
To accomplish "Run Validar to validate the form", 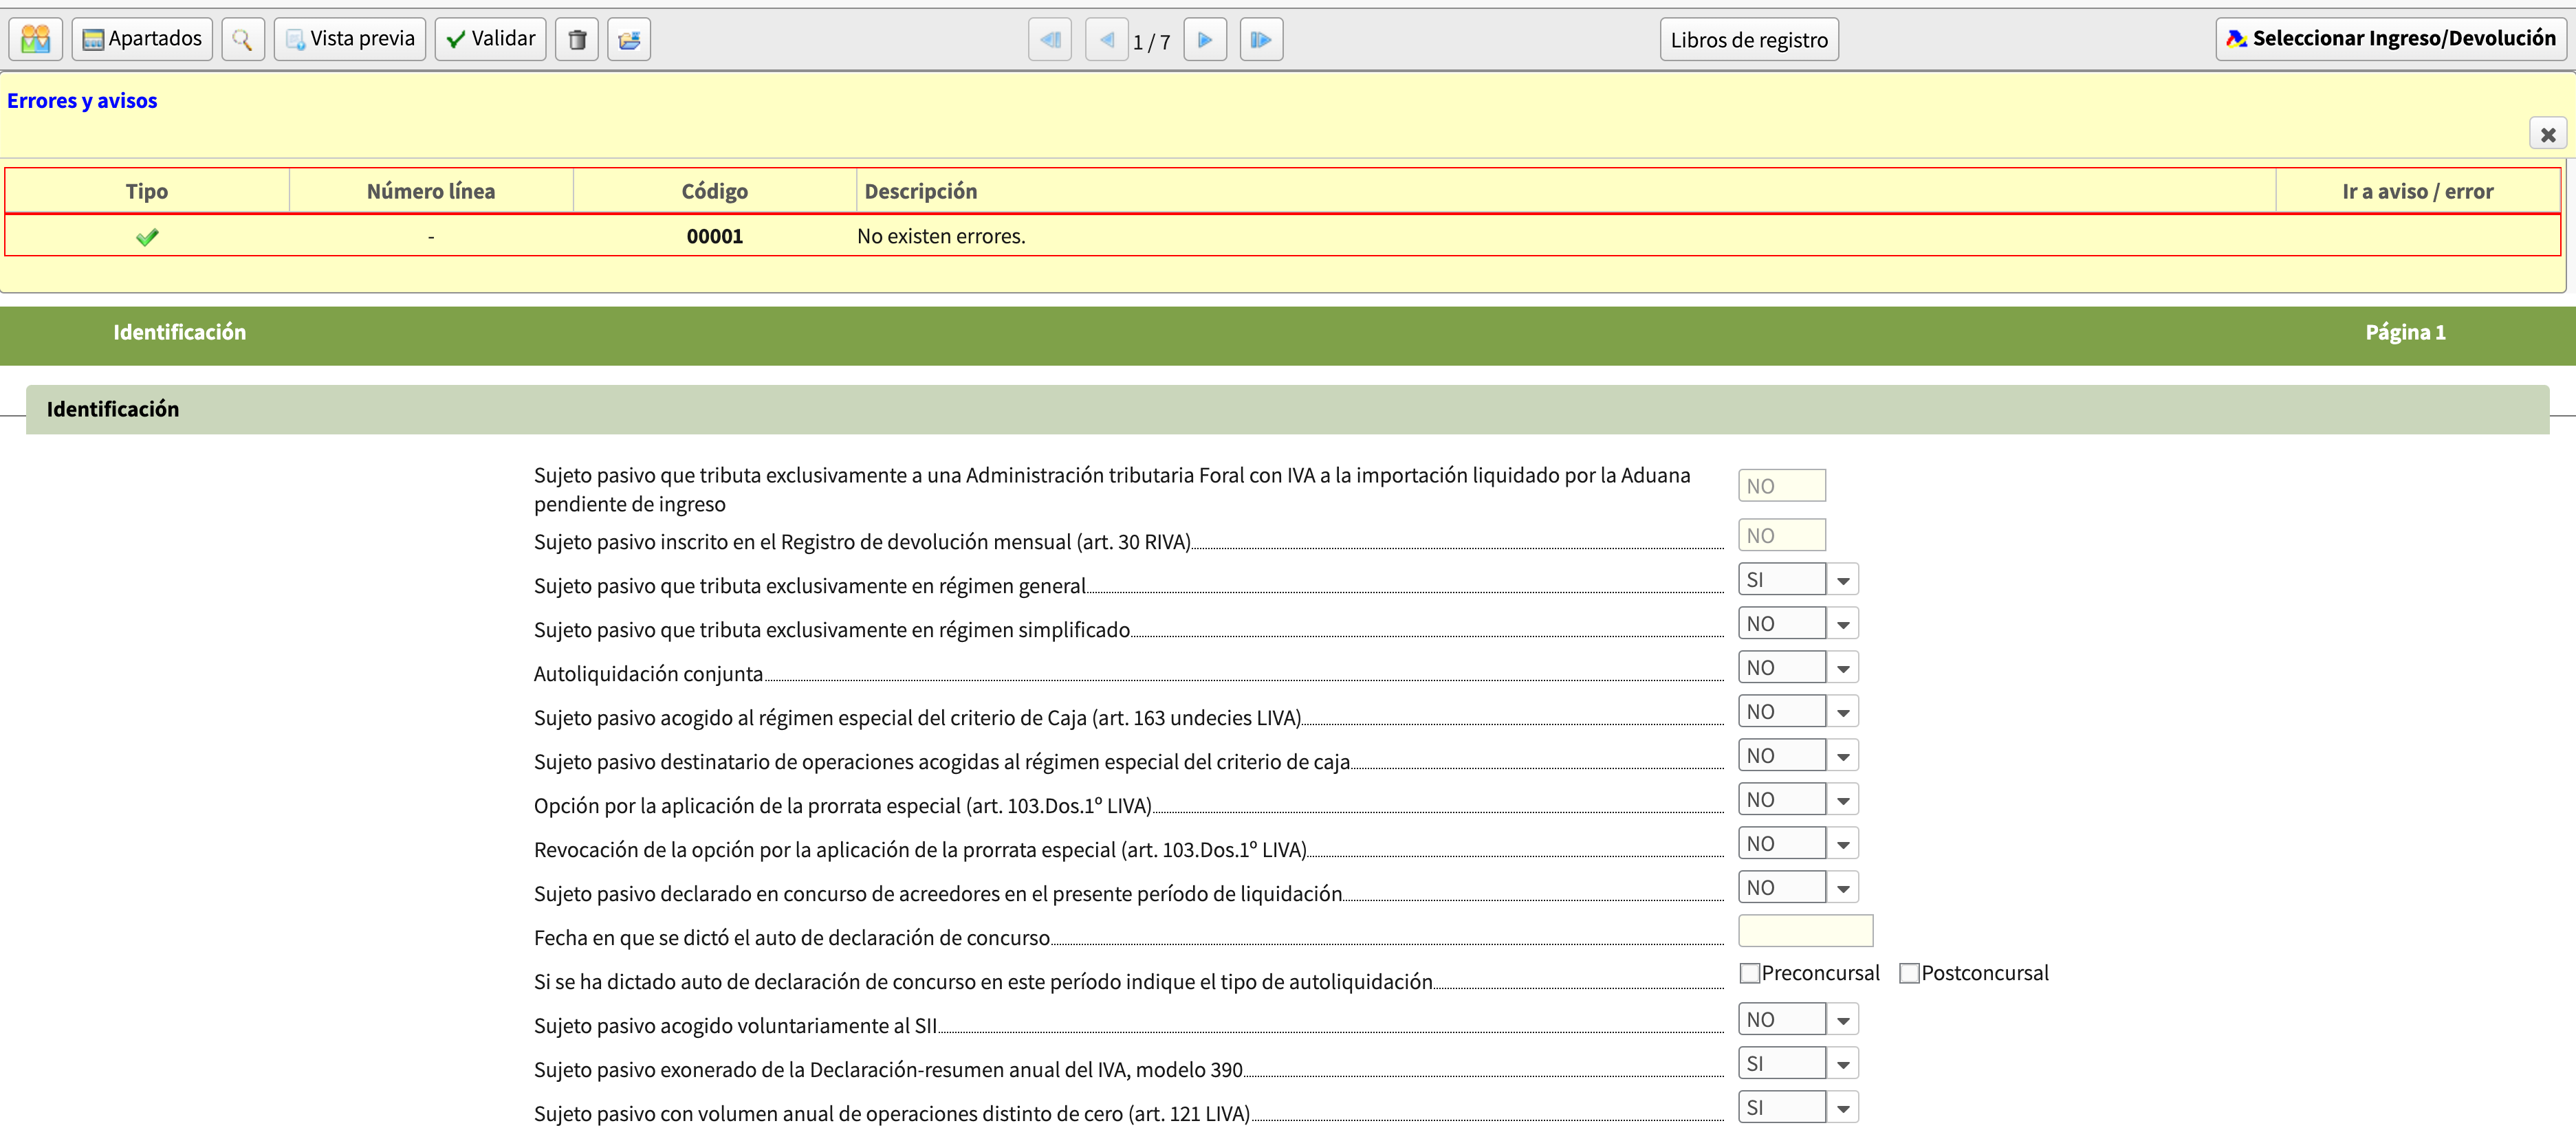I will pyautogui.click(x=490, y=39).
